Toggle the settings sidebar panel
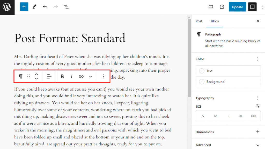 (252, 6)
